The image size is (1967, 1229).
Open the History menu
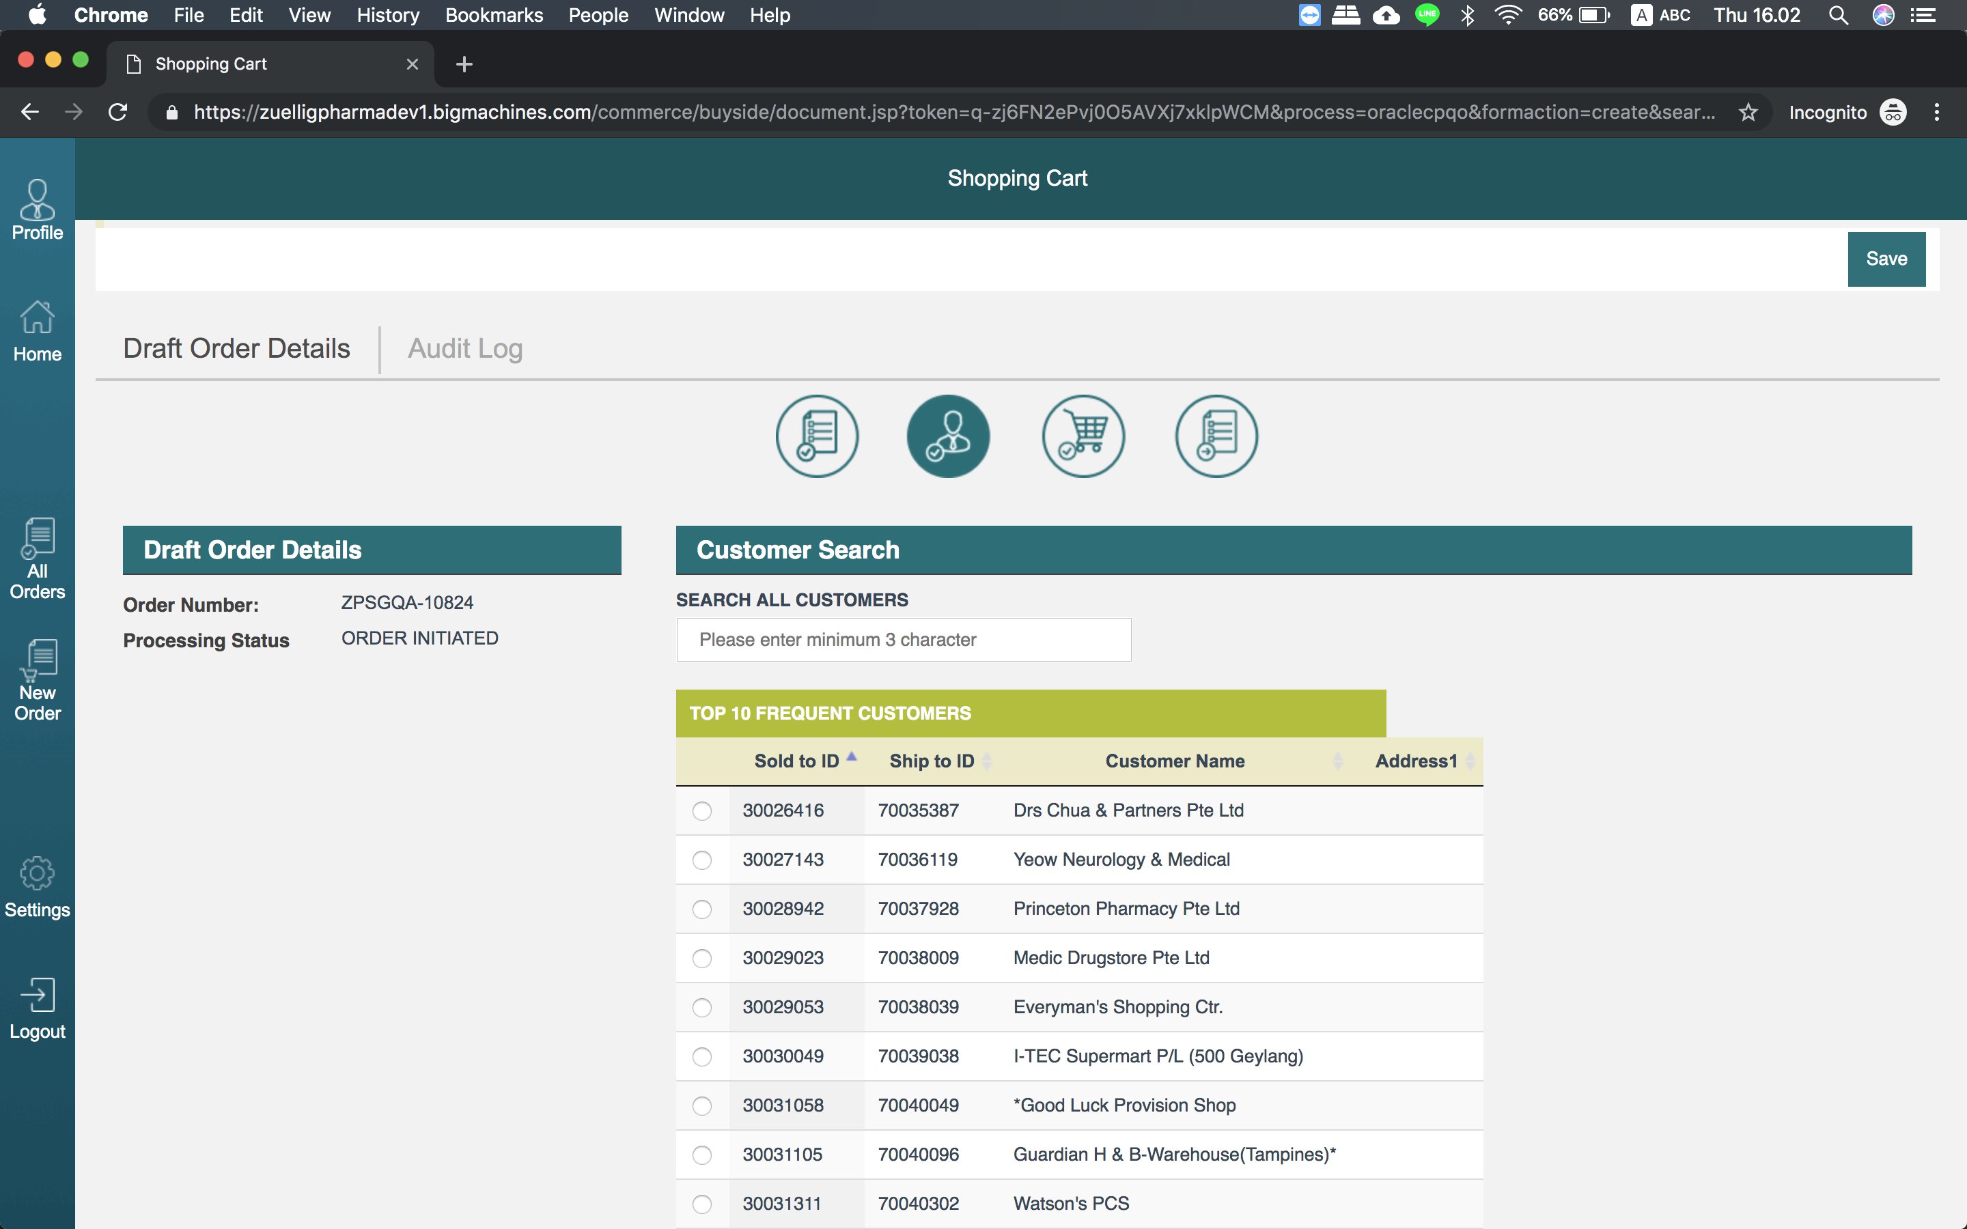pyautogui.click(x=388, y=16)
